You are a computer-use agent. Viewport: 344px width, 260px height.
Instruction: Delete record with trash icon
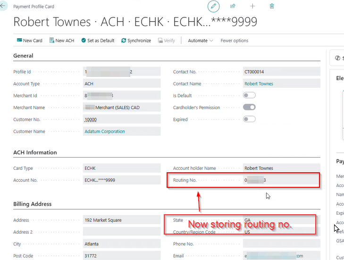(x=272, y=6)
